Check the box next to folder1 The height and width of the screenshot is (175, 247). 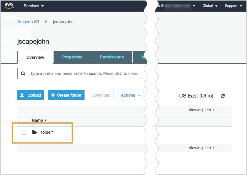point(24,132)
